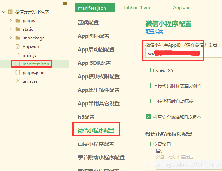This screenshot has height=171, width=222.
Task: Enable 上传代码时自动压缩 checkbox
Action: [x=148, y=101]
